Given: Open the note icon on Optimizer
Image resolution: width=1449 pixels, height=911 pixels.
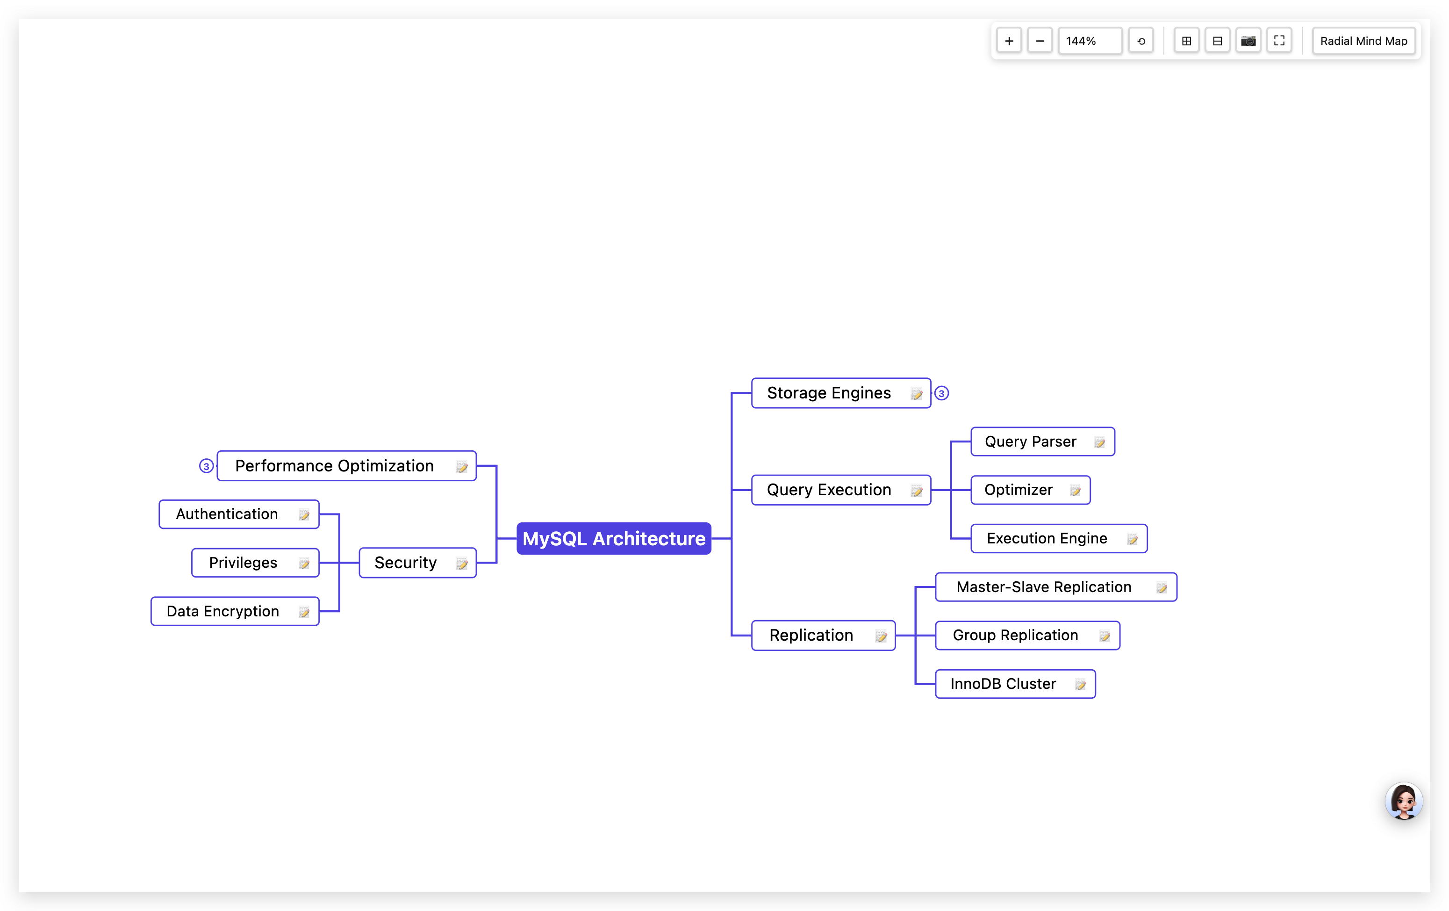Looking at the screenshot, I should (x=1076, y=491).
